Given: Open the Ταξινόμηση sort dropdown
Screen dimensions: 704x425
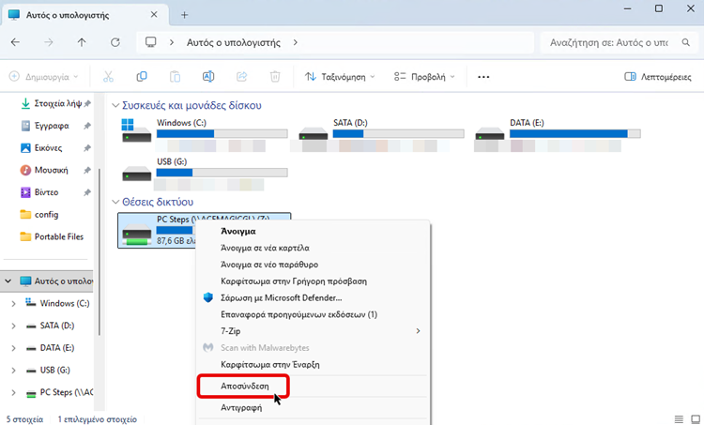Looking at the screenshot, I should point(339,77).
